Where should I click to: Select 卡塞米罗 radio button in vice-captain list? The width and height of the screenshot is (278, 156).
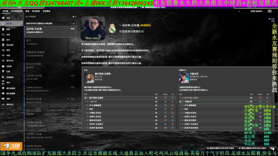180,102
